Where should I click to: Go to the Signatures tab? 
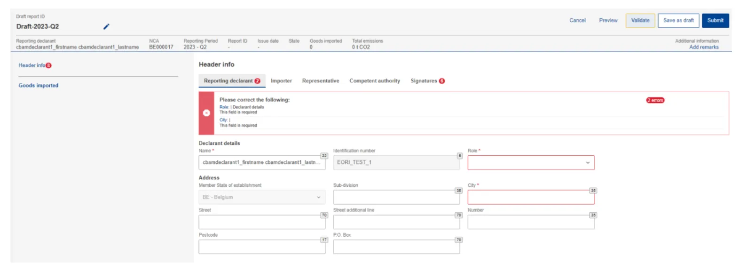click(x=427, y=81)
